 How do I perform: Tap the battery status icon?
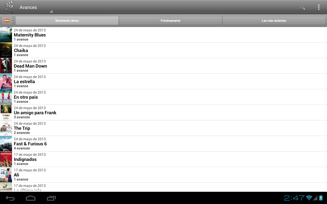tap(321, 198)
